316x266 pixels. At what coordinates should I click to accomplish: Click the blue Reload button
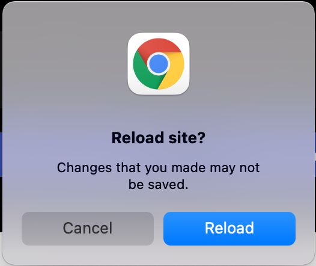coord(229,229)
